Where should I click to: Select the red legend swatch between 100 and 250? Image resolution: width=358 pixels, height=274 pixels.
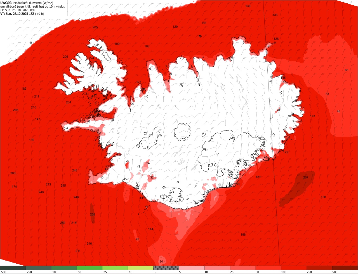294,268
